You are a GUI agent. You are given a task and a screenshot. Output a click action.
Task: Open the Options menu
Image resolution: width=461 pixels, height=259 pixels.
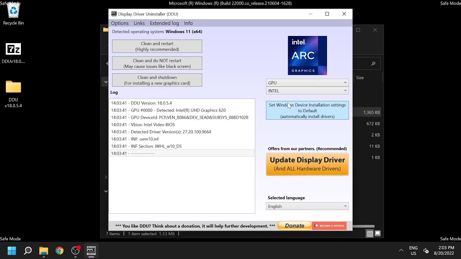pyautogui.click(x=120, y=23)
